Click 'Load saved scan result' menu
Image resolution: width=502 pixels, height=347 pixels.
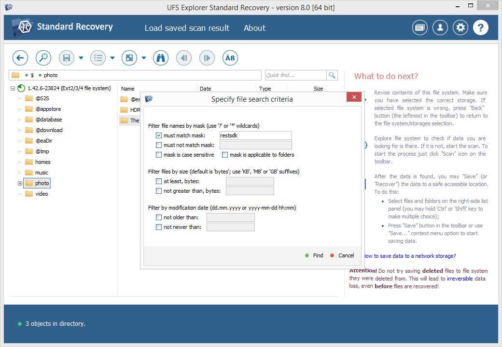tap(187, 28)
